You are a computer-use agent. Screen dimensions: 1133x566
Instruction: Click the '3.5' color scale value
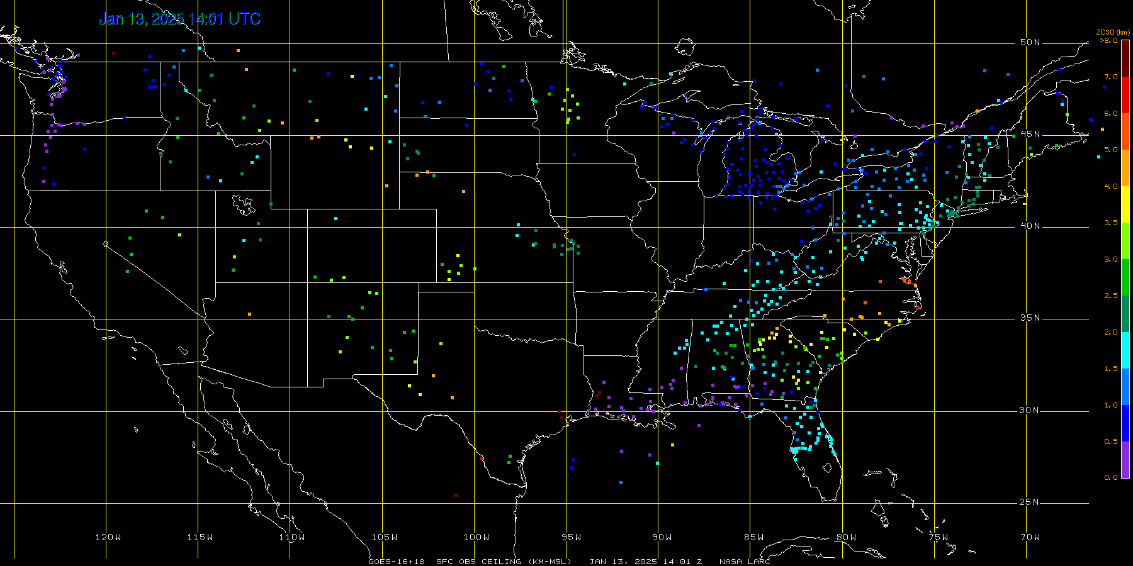(1111, 223)
